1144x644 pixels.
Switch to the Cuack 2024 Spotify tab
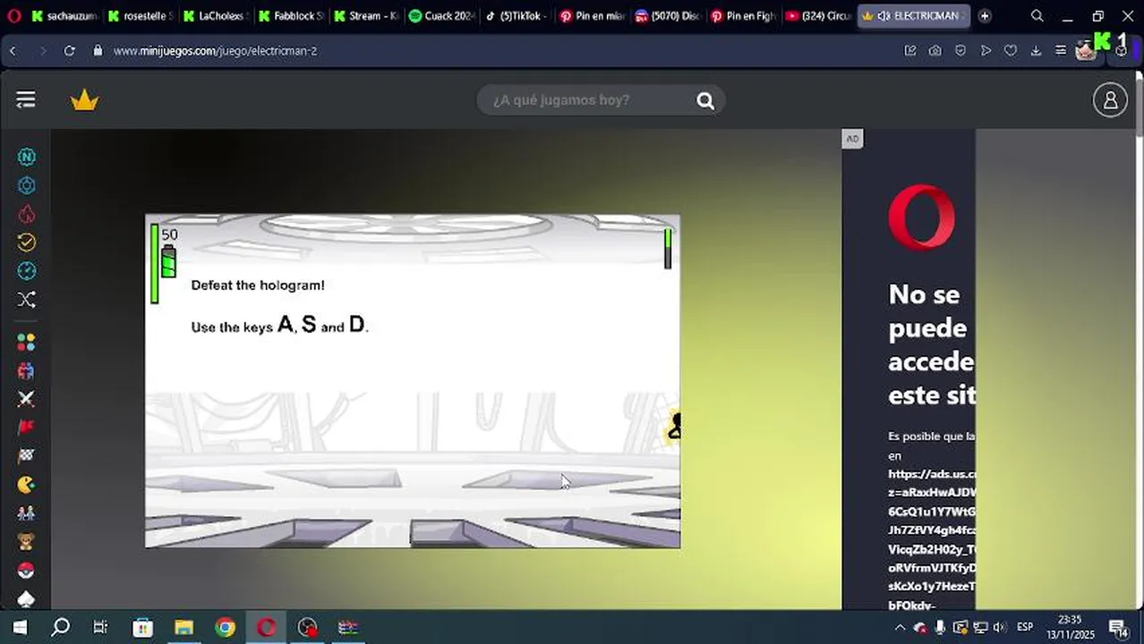pyautogui.click(x=440, y=16)
